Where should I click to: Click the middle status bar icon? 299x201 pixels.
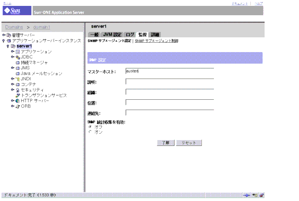pyautogui.click(x=255, y=195)
